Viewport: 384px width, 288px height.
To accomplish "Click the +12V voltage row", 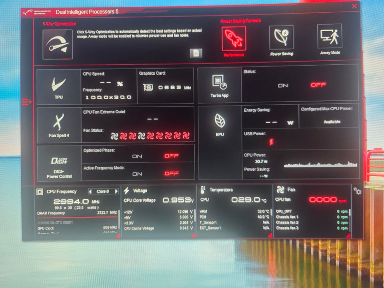I will (x=158, y=212).
